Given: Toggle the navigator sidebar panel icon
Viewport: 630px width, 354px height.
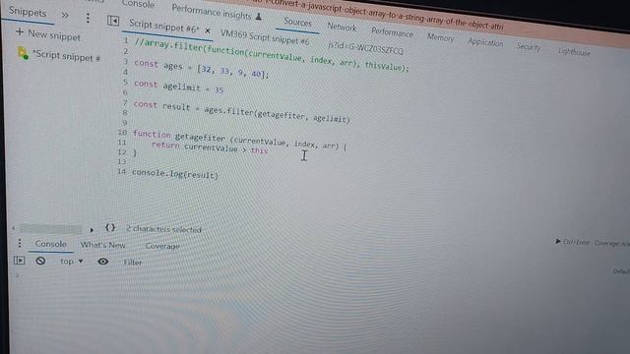Looking at the screenshot, I should click(x=113, y=21).
